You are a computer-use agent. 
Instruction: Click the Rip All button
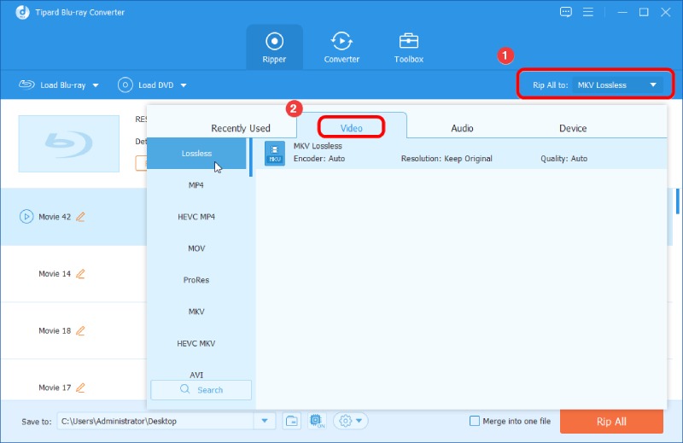click(x=611, y=421)
